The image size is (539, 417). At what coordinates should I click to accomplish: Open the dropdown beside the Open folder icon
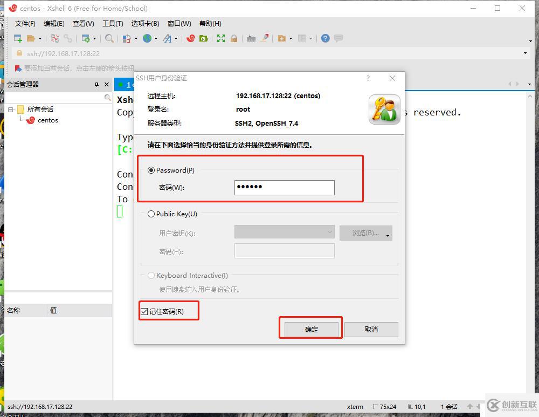(40, 38)
